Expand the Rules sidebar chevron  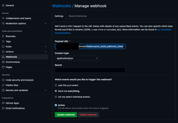click(46, 47)
